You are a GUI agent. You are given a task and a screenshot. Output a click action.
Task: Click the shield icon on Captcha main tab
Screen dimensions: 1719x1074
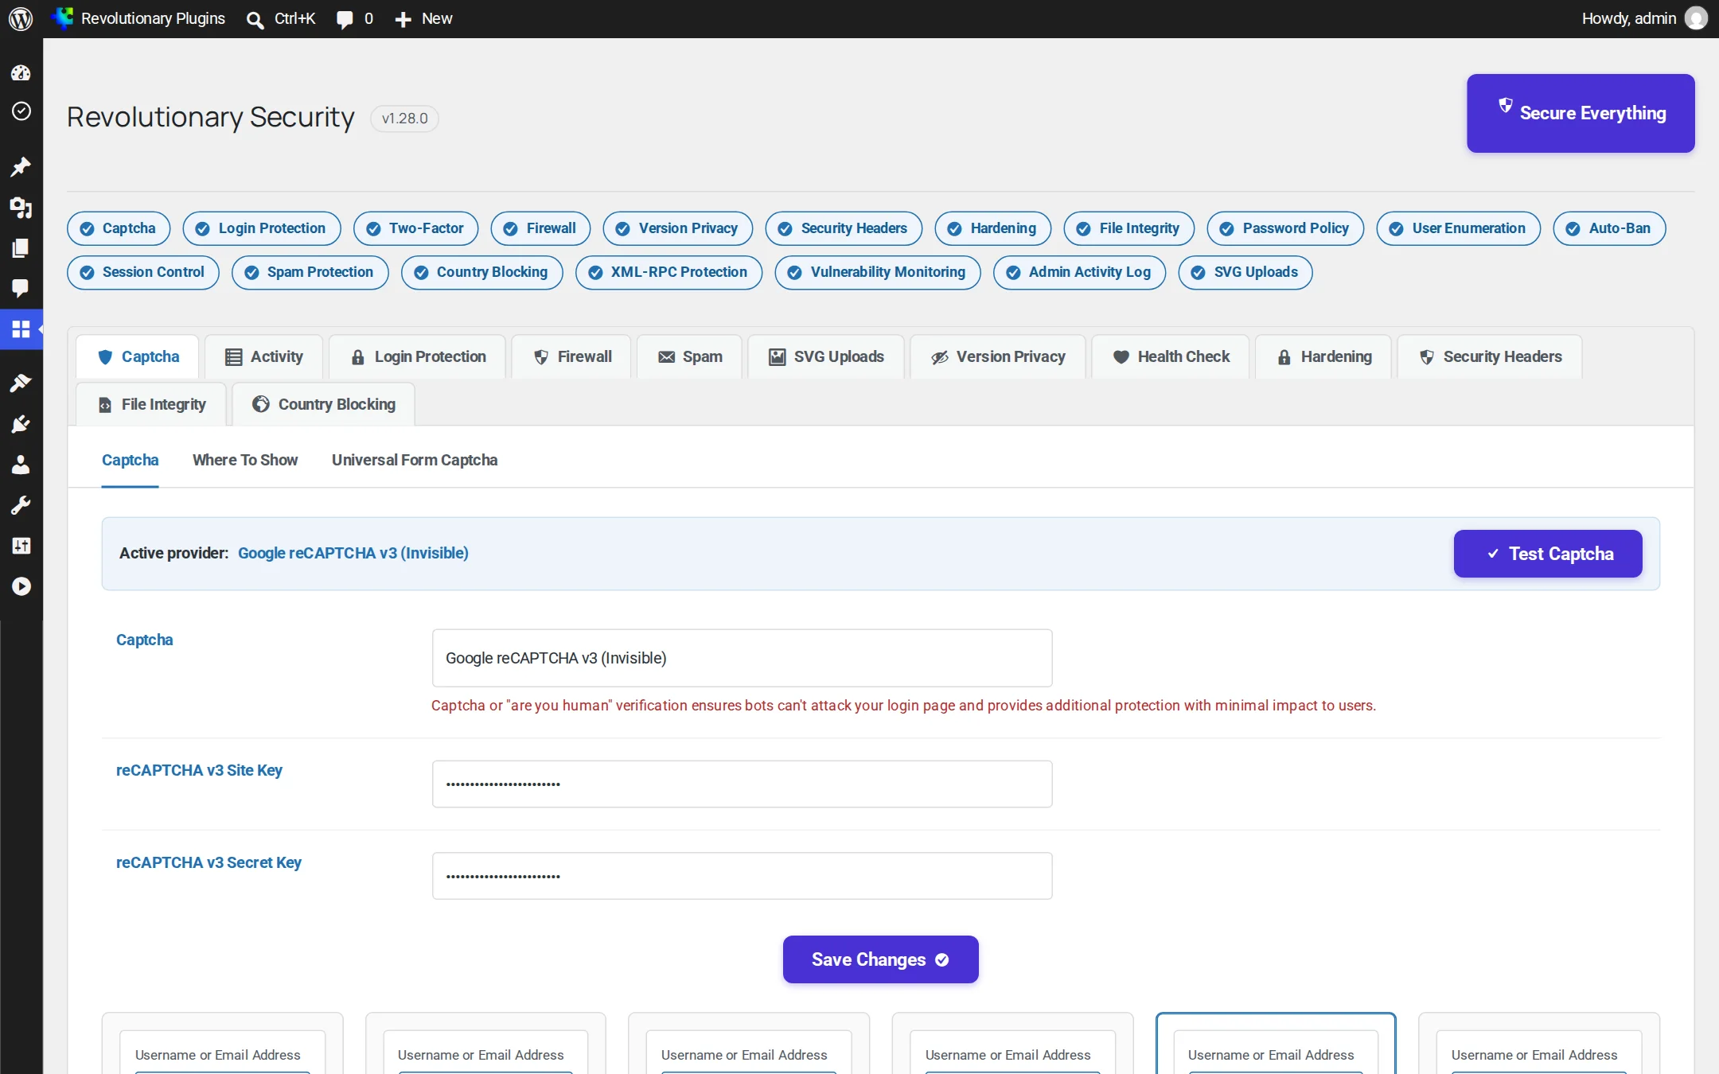105,357
